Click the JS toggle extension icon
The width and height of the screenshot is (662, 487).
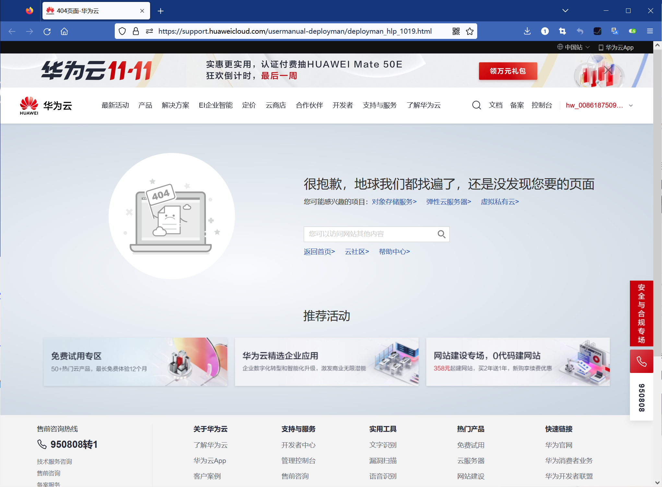coord(632,31)
